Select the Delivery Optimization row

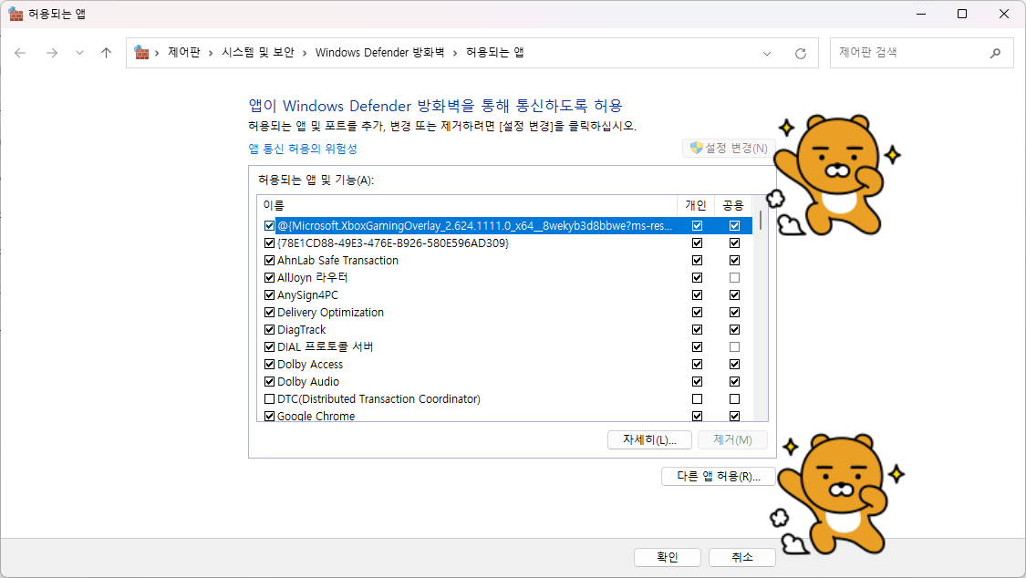504,313
